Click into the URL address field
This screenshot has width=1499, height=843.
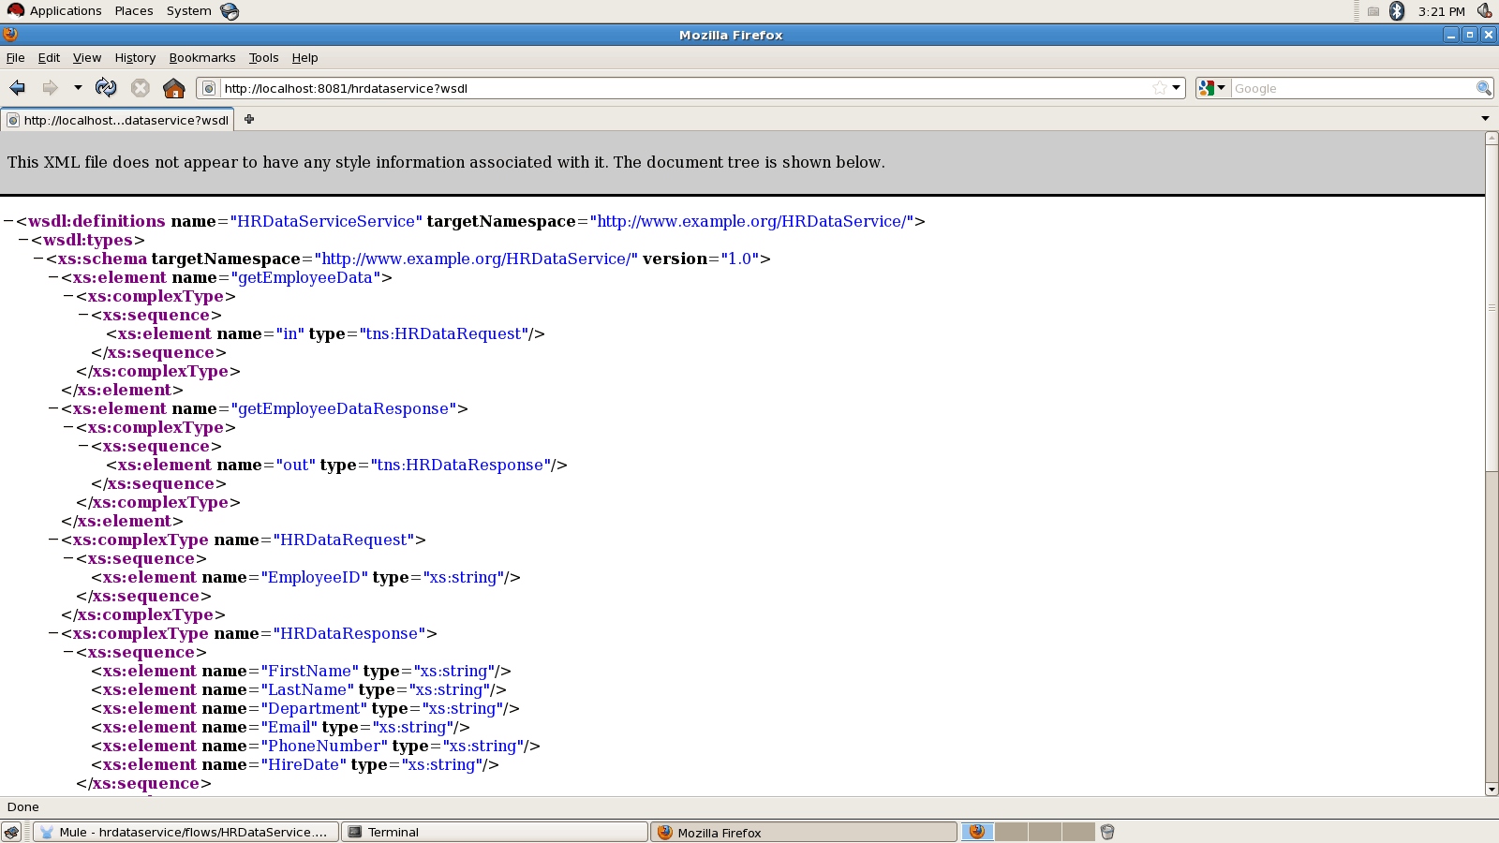(686, 88)
